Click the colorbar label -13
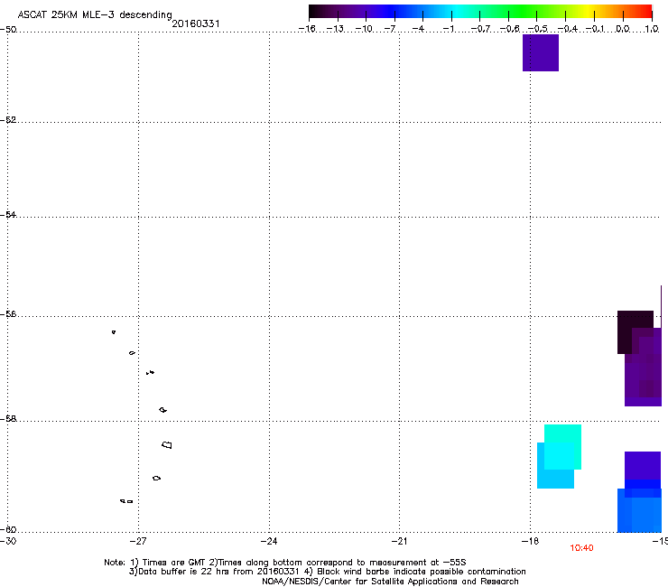The height and width of the screenshot is (587, 668). (x=335, y=29)
